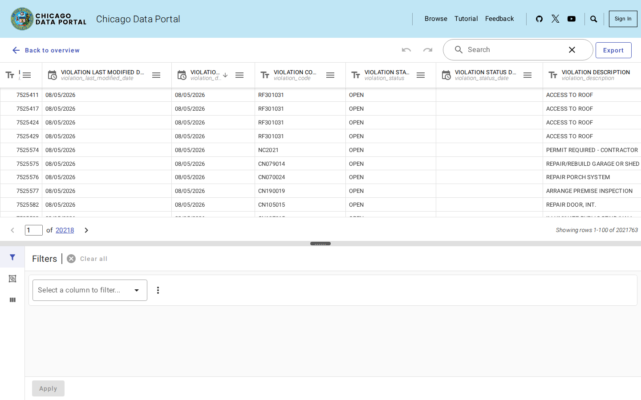Click the Apply filters button
641x400 pixels.
tap(48, 388)
